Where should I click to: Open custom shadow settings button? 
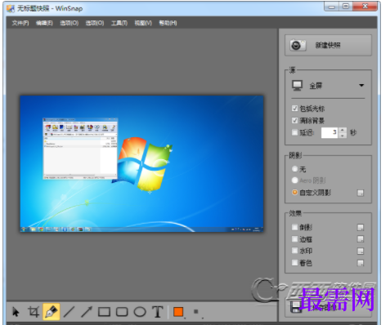coord(361,193)
